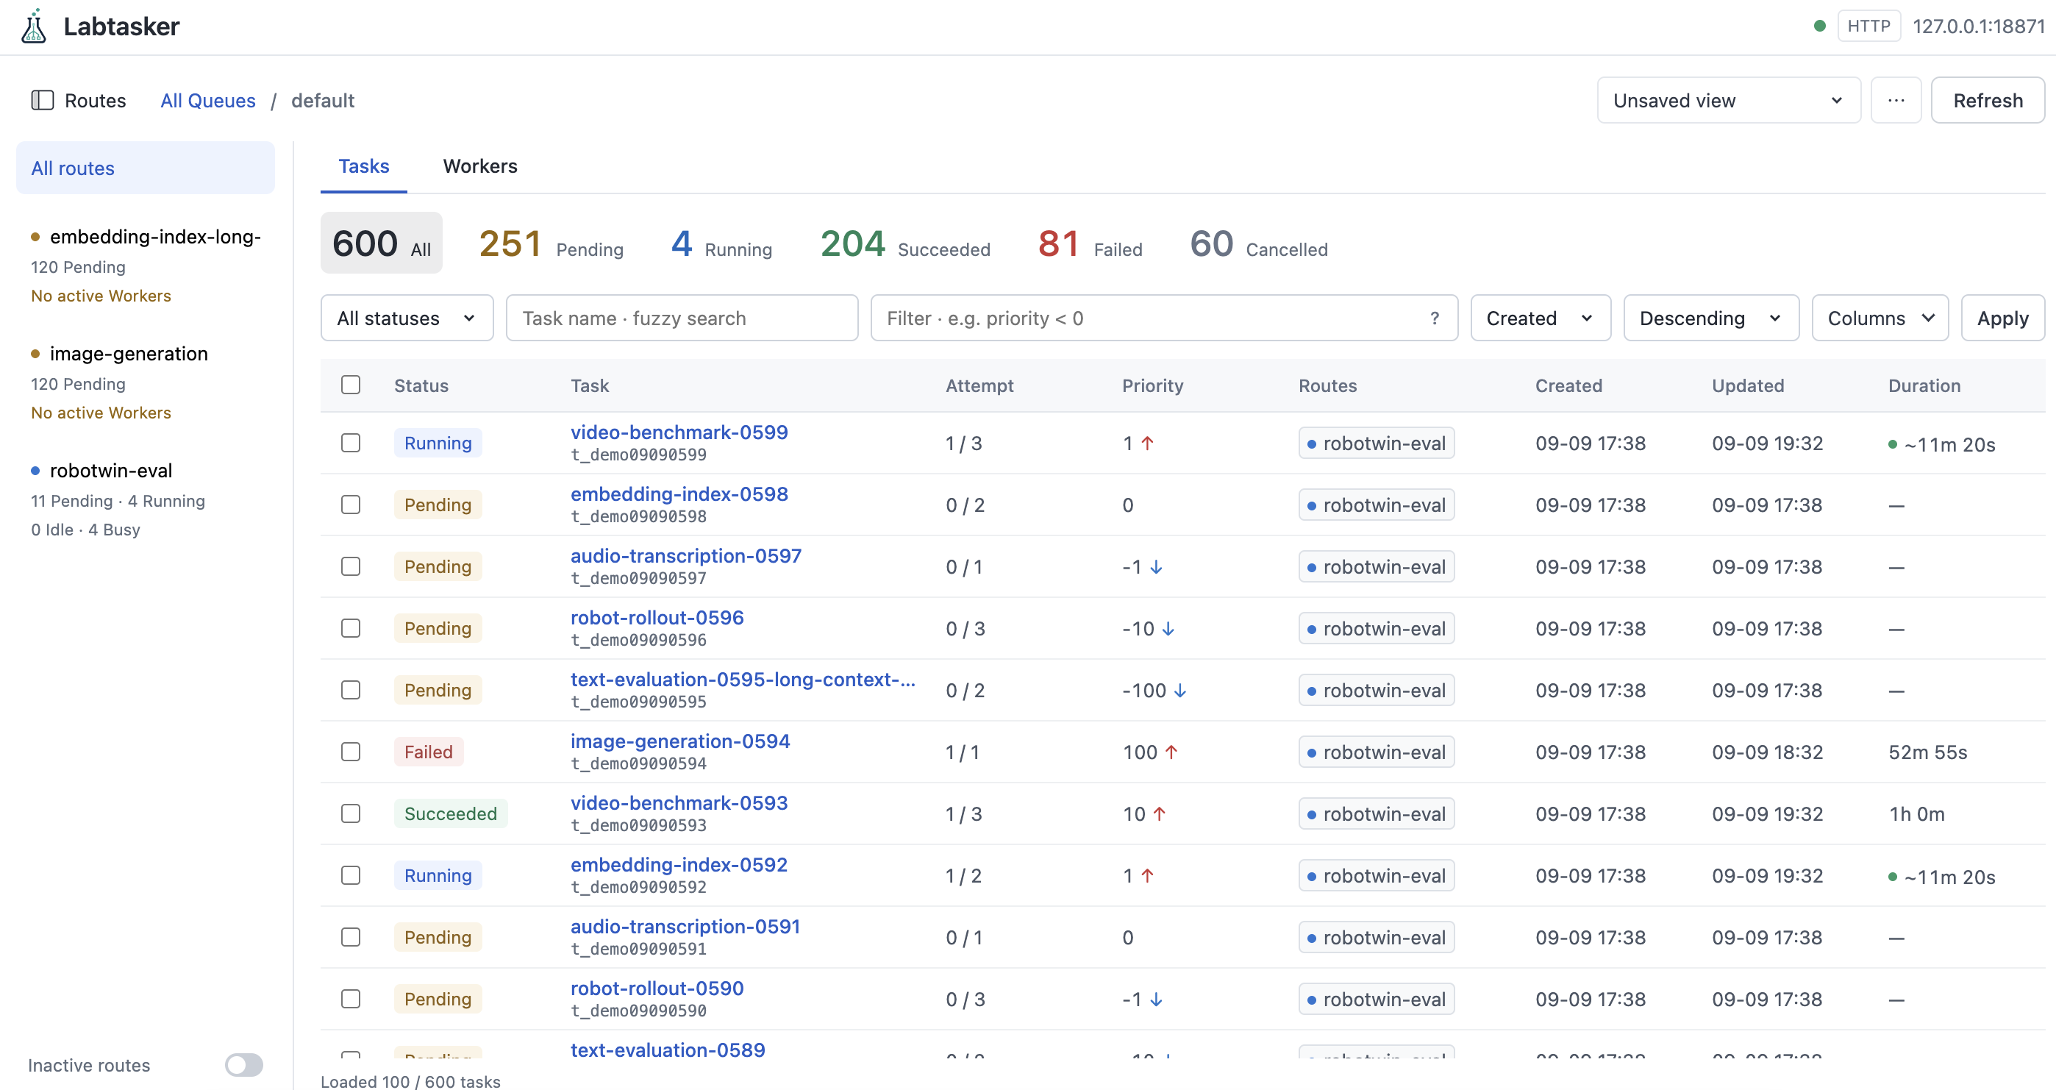Click the down arrow beside priority -10 on robot-rollout-0596
The image size is (2056, 1090).
1168,630
